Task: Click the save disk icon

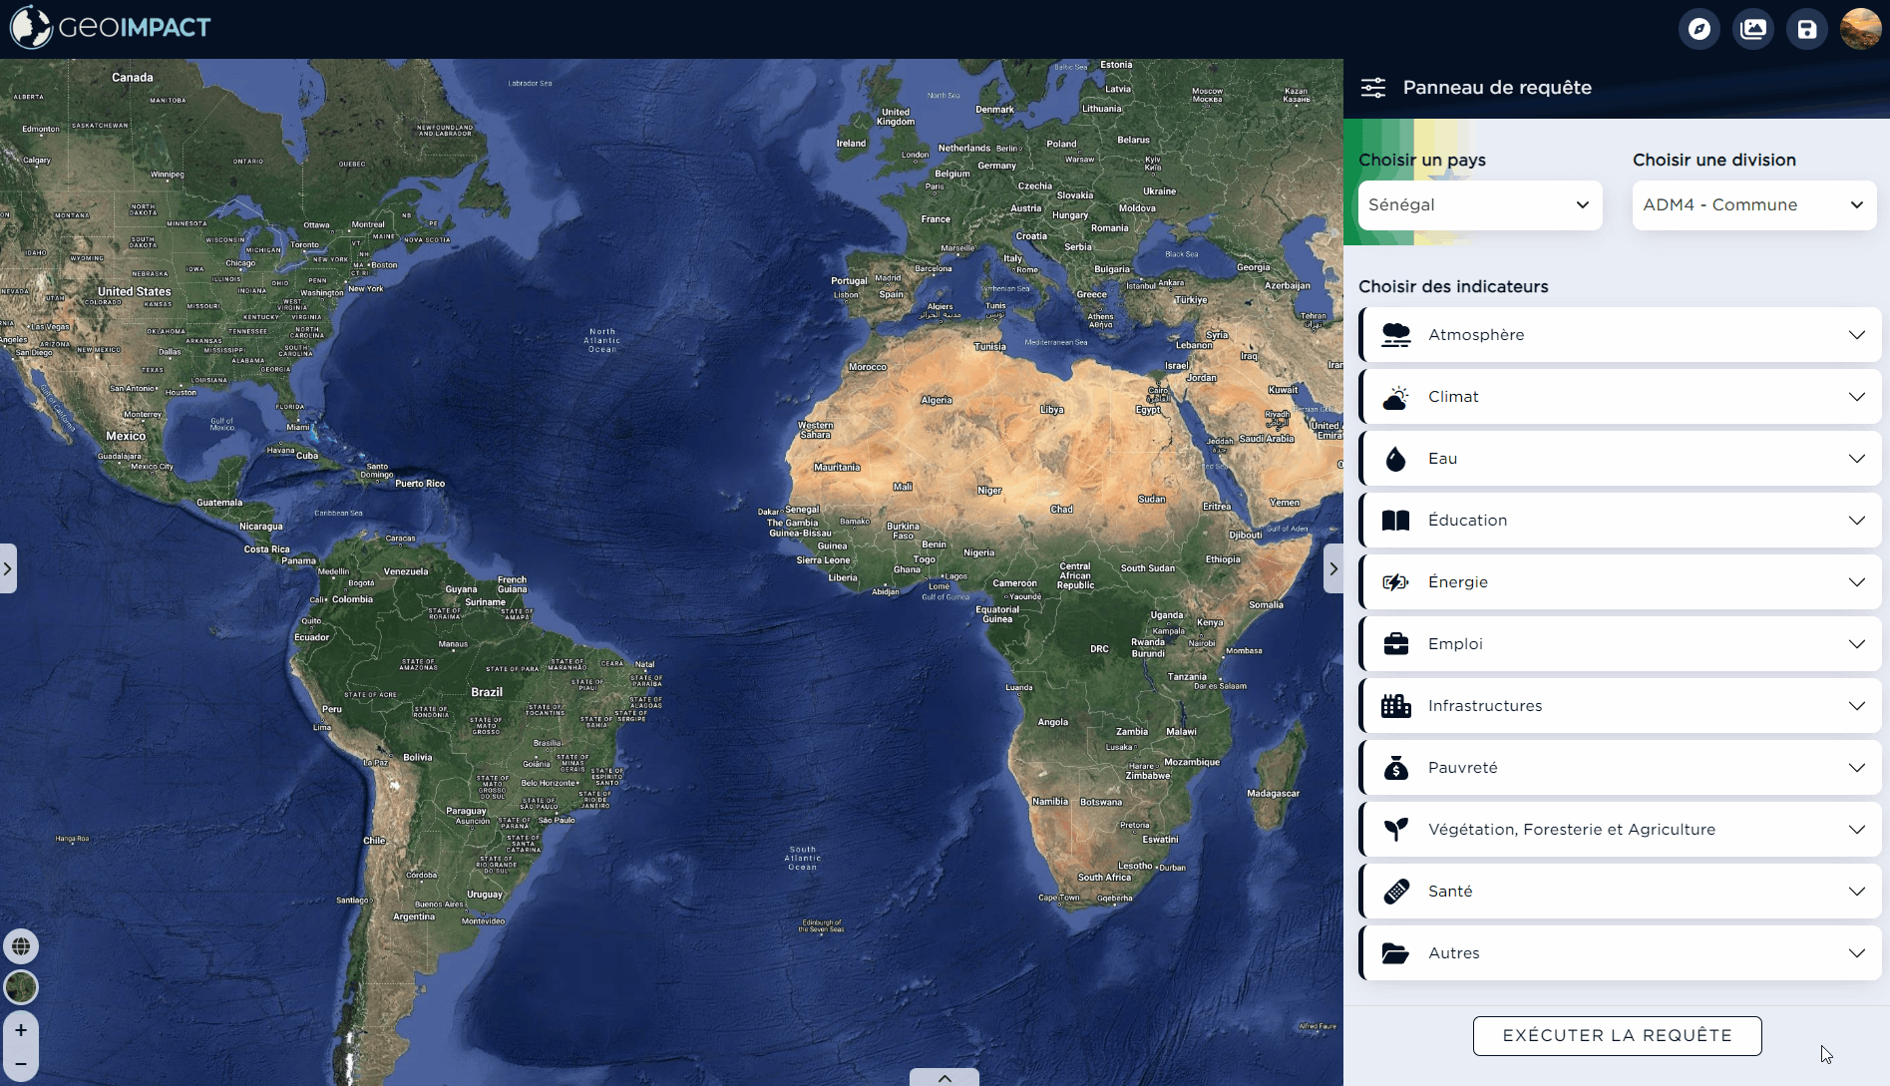Action: pyautogui.click(x=1806, y=29)
